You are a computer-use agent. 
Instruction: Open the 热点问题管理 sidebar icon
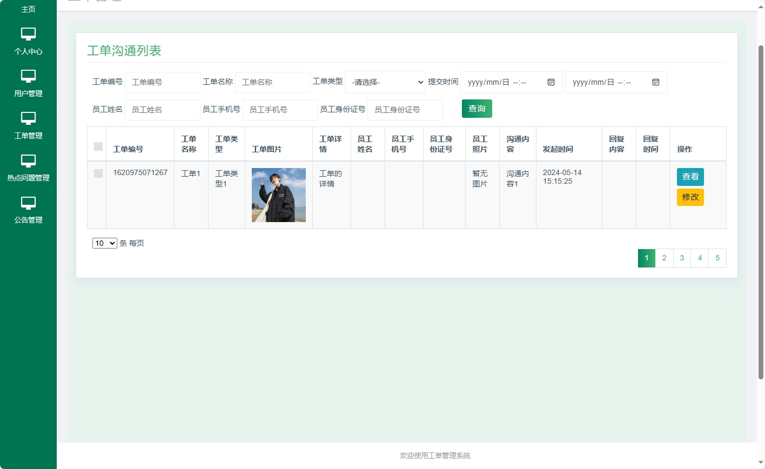coord(28,161)
